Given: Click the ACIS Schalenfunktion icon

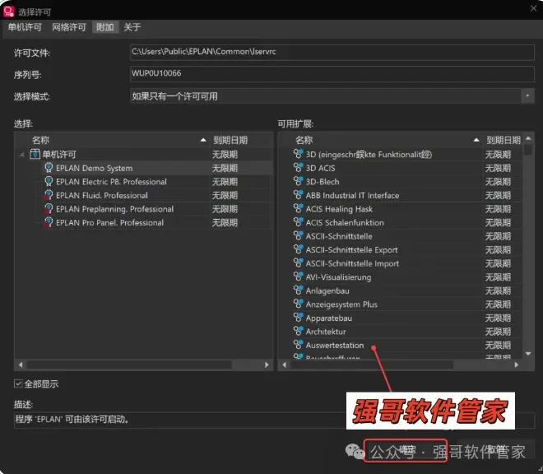Looking at the screenshot, I should (x=298, y=221).
